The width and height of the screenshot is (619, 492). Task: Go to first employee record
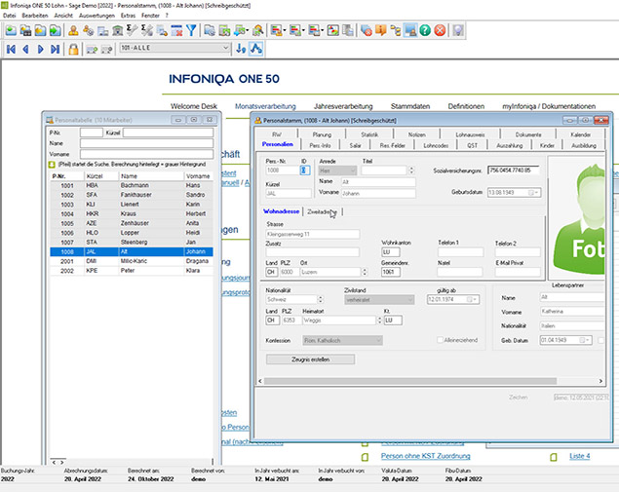(x=11, y=50)
